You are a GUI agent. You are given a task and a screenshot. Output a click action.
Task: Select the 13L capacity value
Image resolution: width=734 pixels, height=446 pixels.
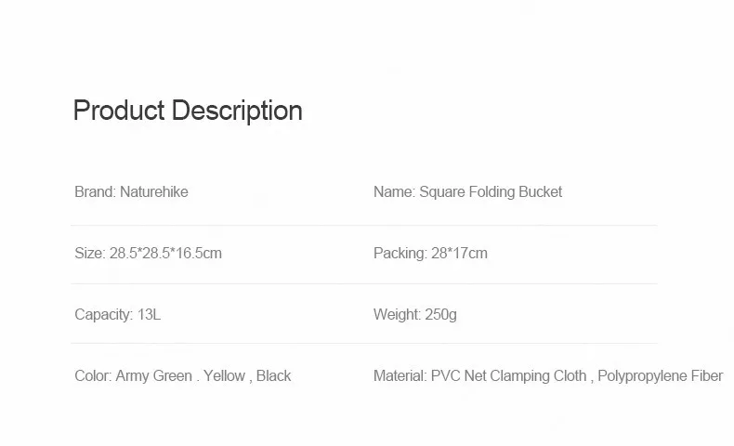click(x=149, y=315)
